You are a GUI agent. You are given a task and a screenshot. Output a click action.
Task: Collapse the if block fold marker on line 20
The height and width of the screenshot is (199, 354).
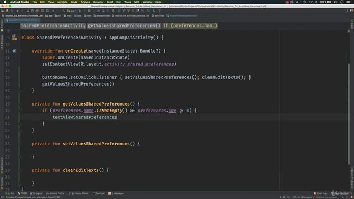pos(20,111)
